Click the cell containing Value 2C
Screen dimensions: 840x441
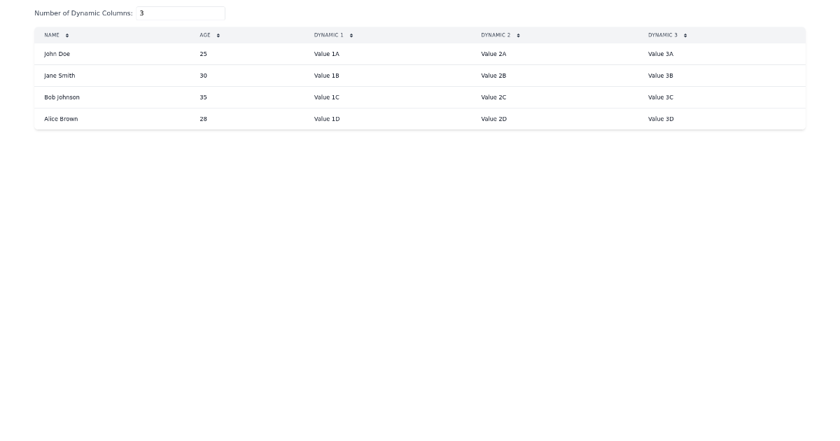pyautogui.click(x=493, y=97)
